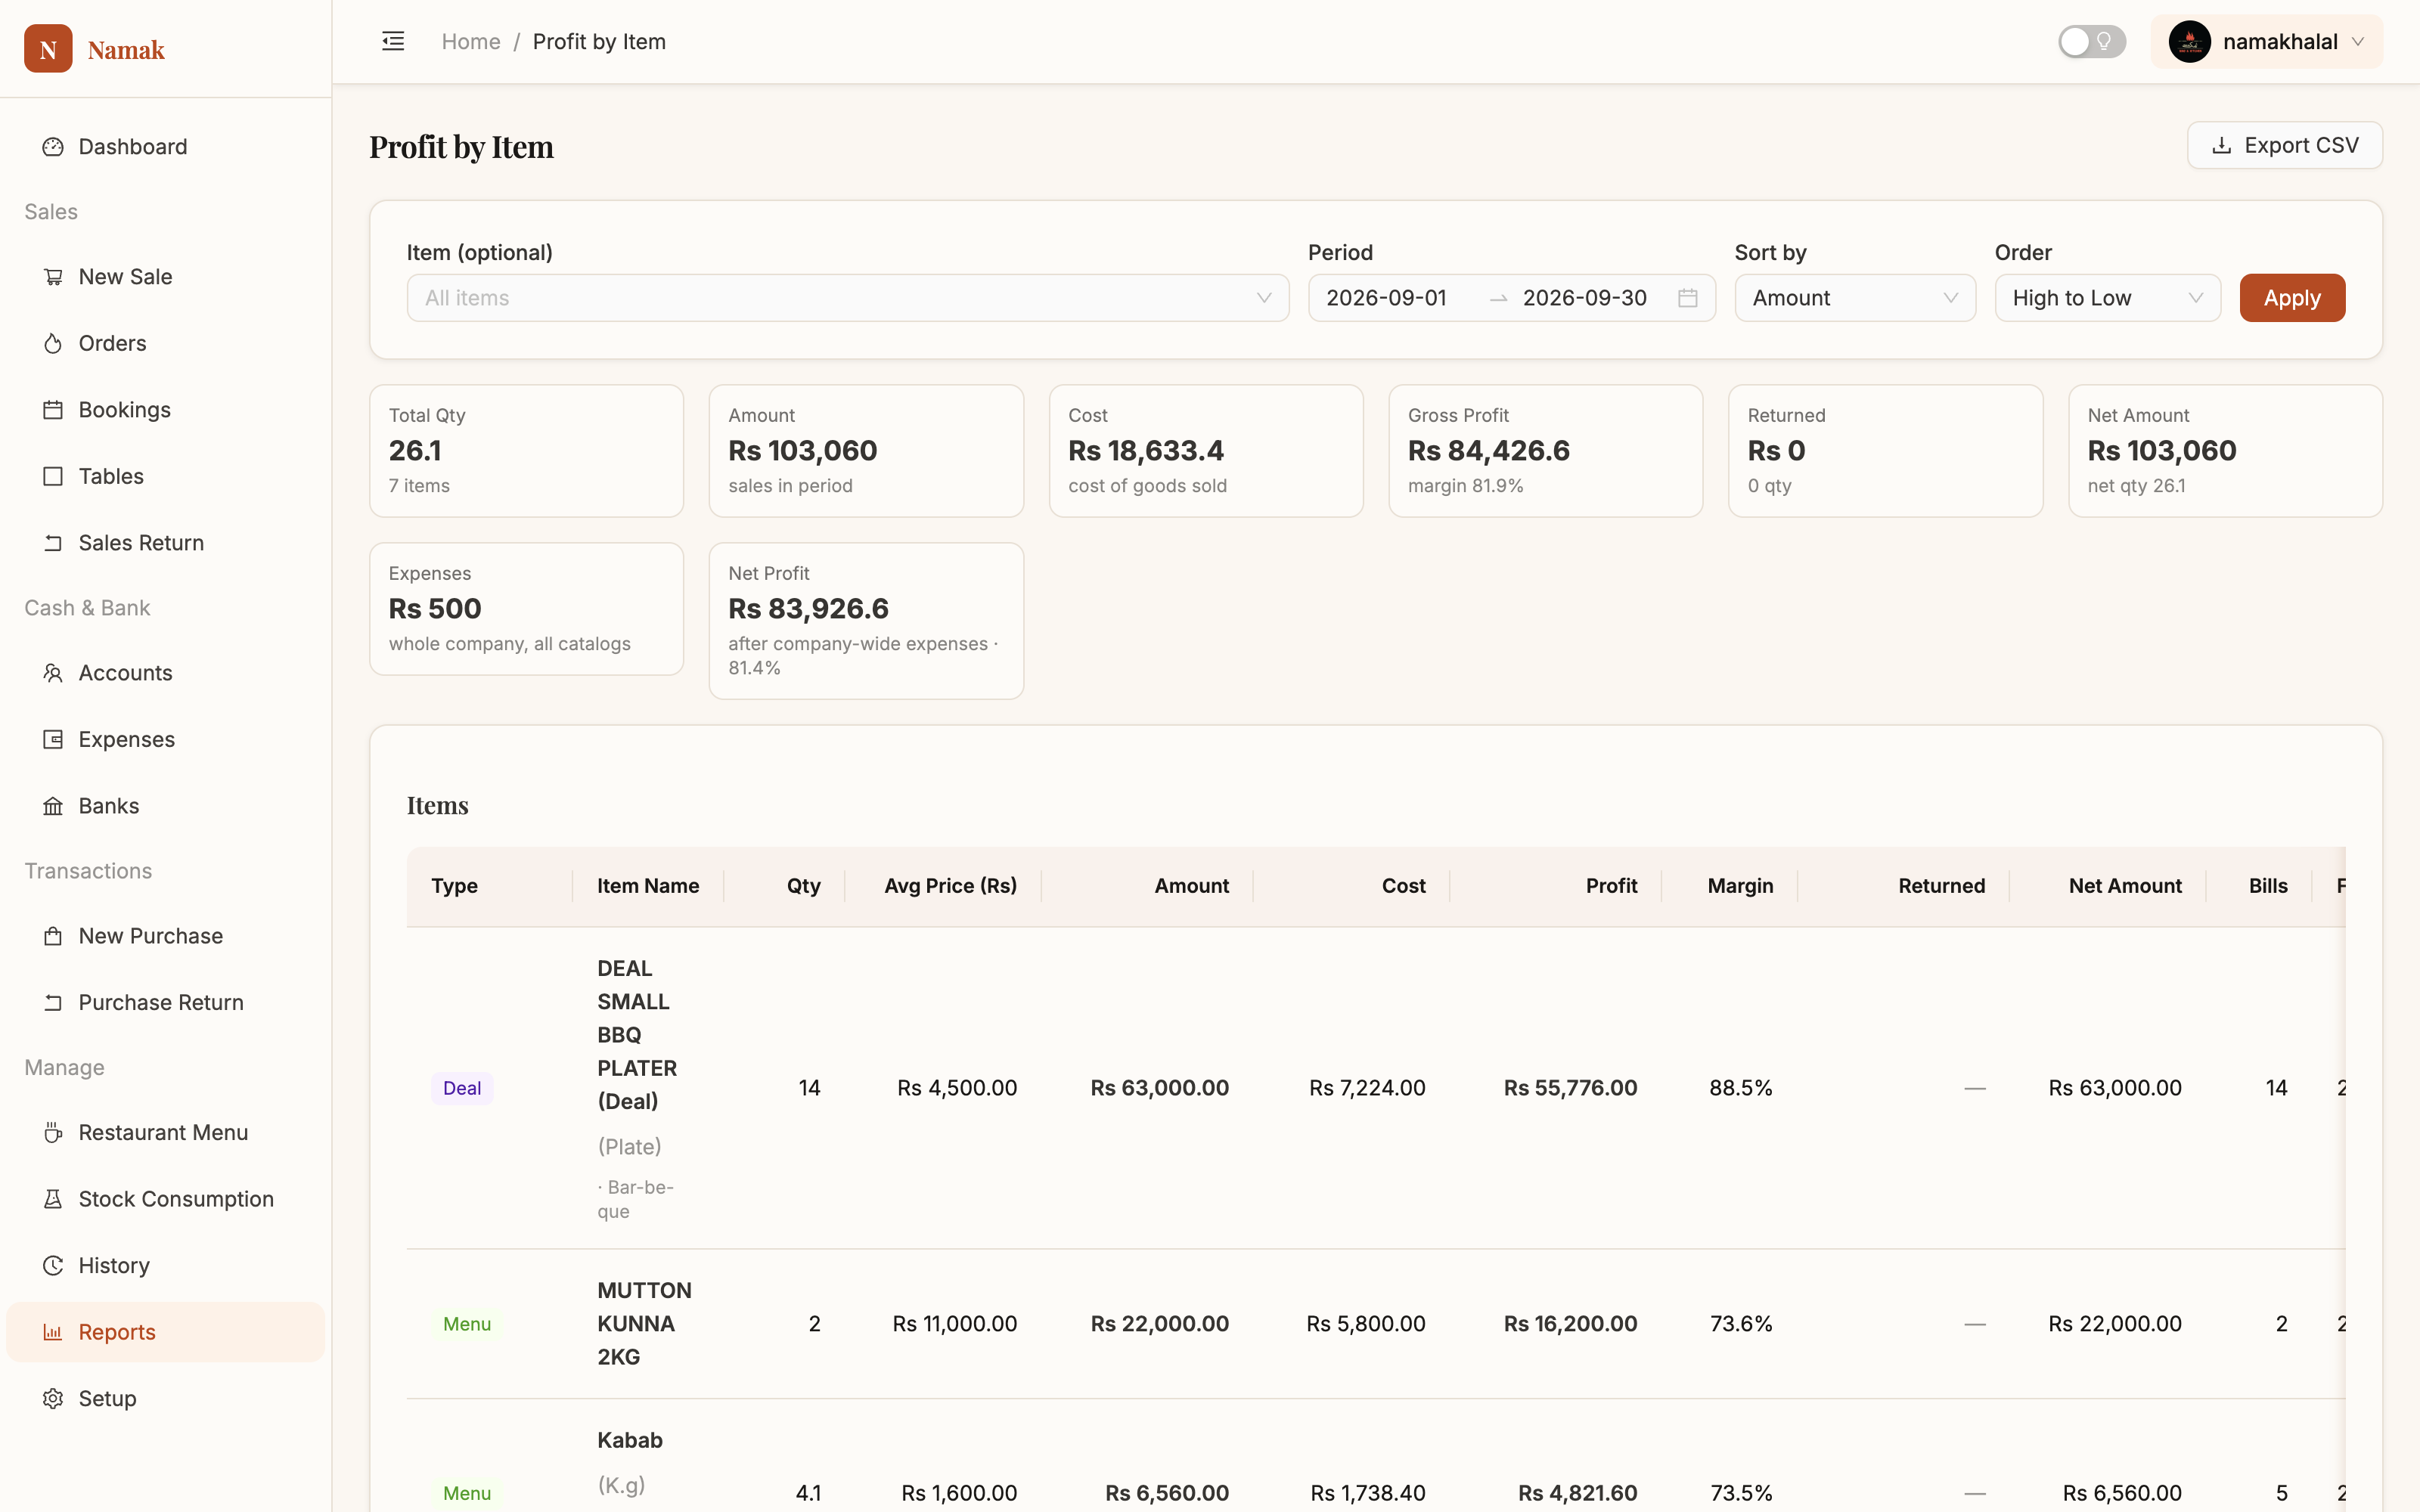2420x1512 pixels.
Task: Click the Total Qty summary card
Action: [x=526, y=451]
